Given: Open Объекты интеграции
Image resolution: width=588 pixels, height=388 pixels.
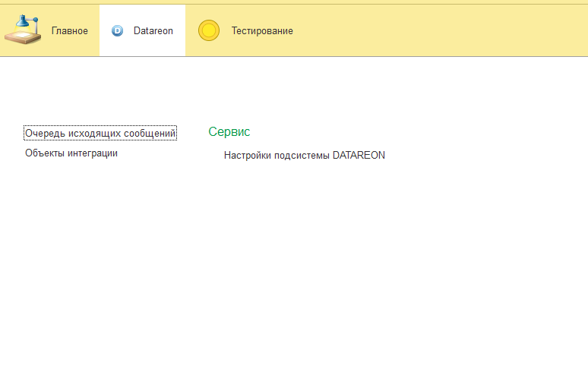Looking at the screenshot, I should [x=71, y=153].
